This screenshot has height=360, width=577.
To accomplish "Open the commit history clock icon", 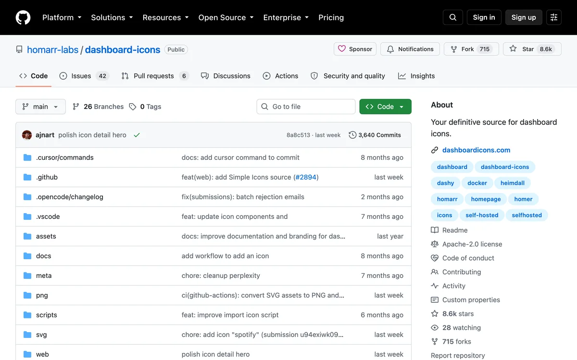I will pos(352,135).
